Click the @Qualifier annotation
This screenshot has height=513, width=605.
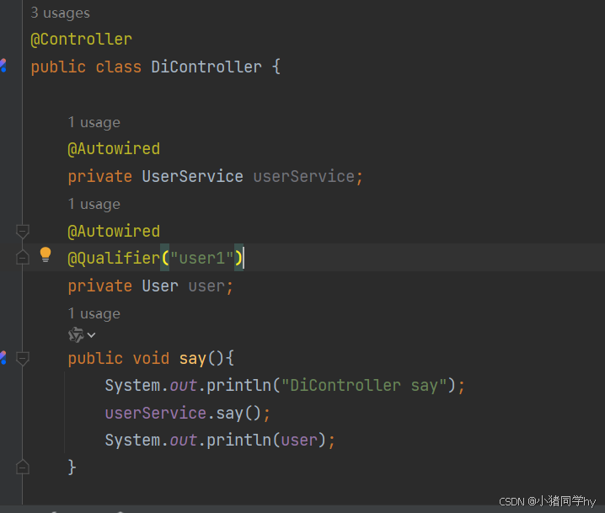114,258
